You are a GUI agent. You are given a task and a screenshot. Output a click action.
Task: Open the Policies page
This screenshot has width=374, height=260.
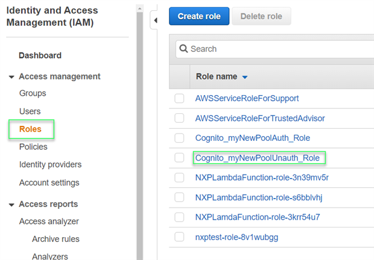tap(33, 147)
